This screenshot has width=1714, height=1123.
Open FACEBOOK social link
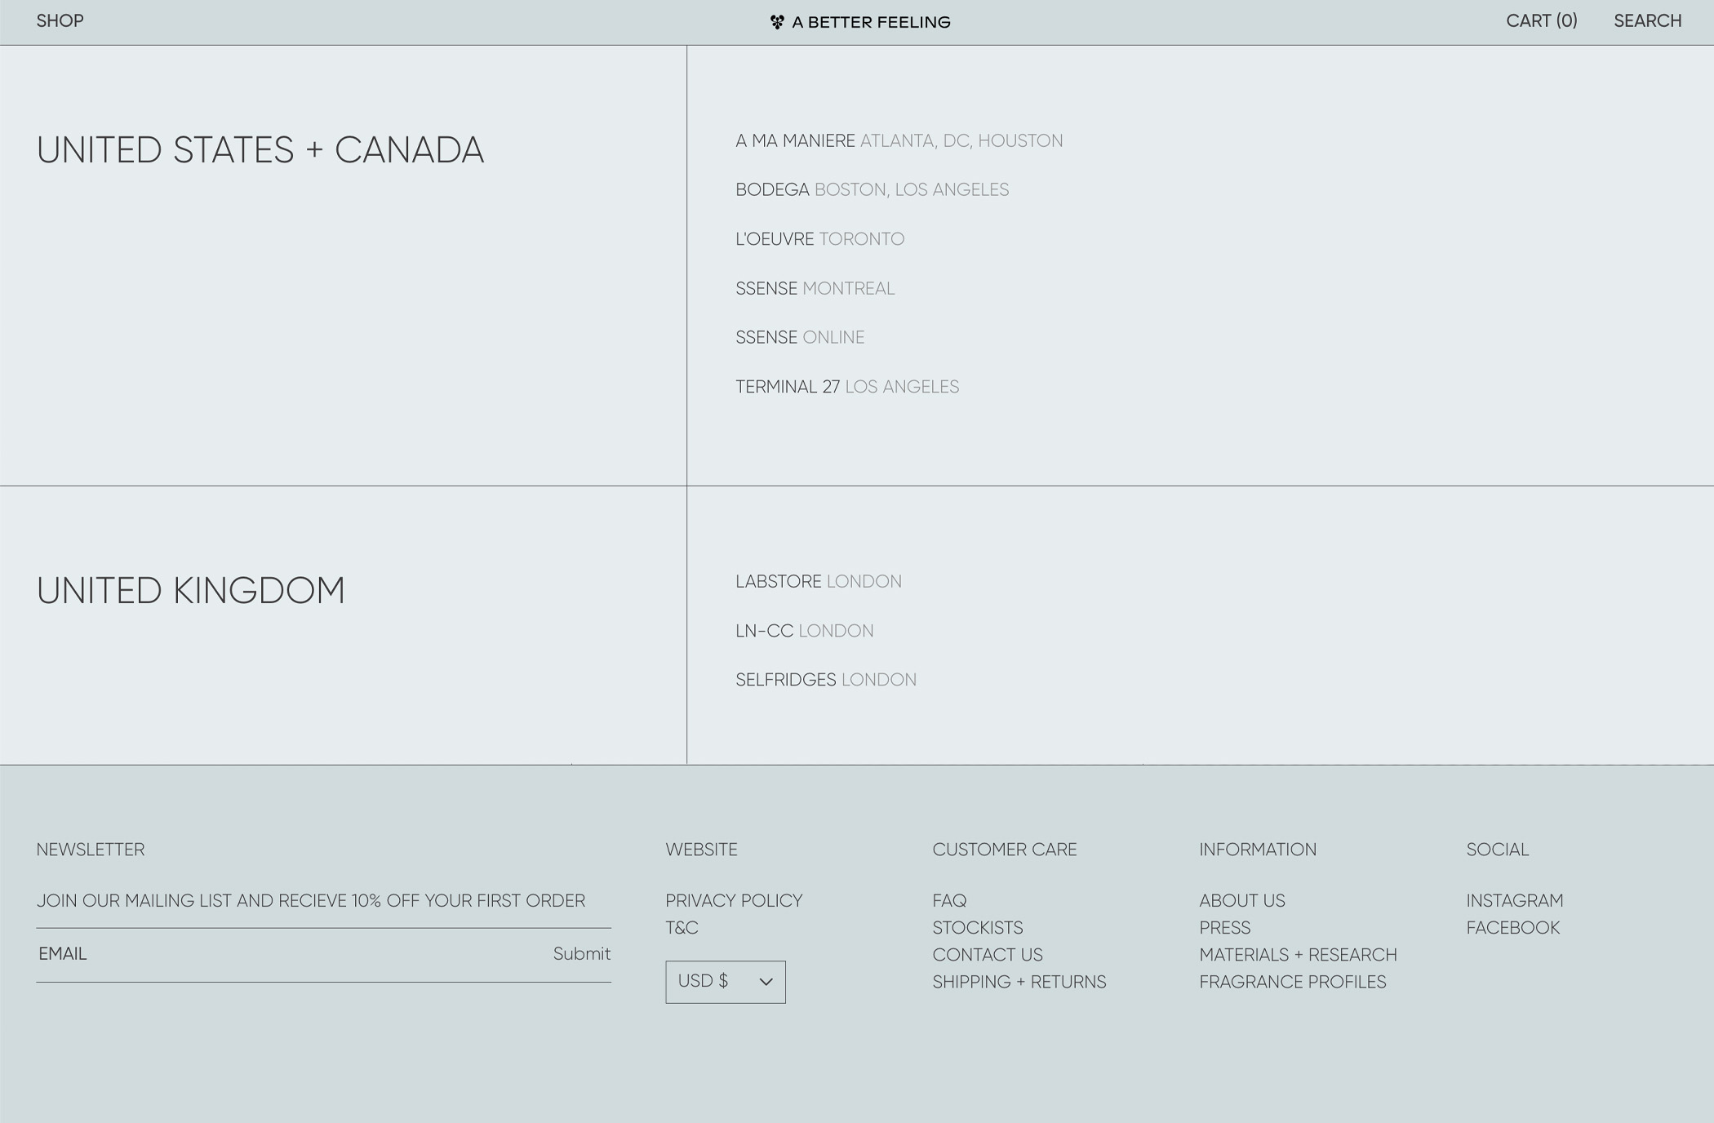coord(1512,927)
